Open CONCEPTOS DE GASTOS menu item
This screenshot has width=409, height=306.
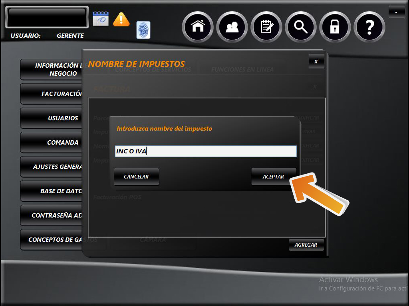51,240
